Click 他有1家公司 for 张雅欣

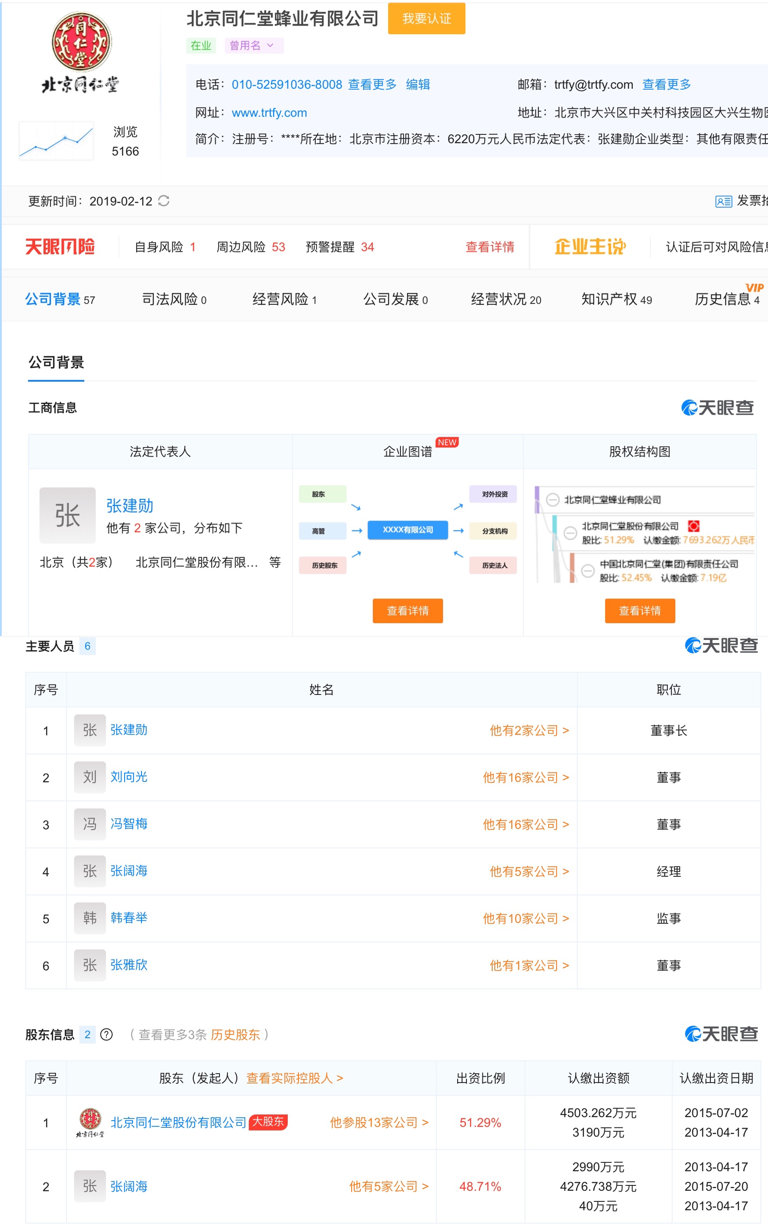(529, 965)
